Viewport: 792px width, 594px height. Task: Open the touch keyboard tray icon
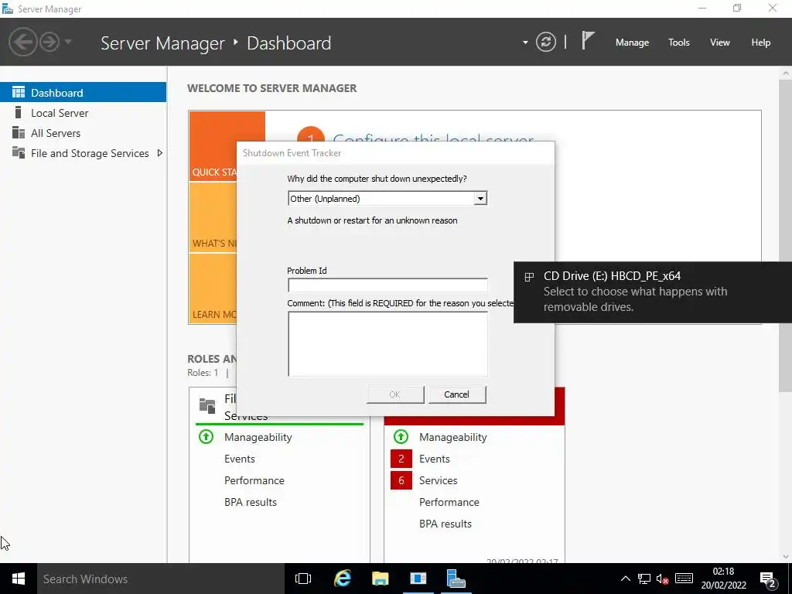684,579
